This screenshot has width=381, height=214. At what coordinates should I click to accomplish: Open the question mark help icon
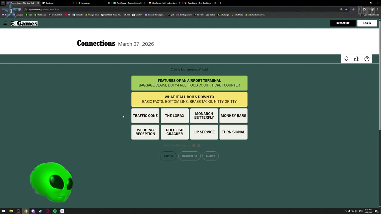point(367,59)
